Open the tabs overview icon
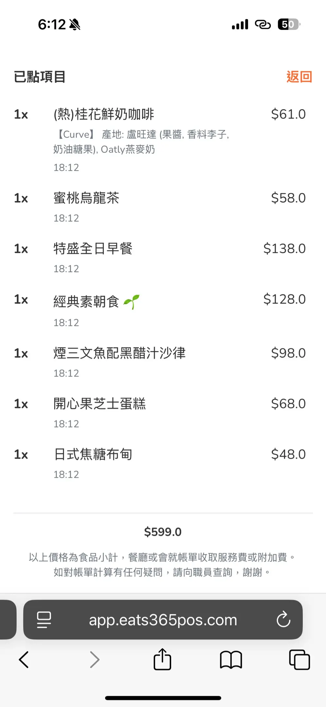Viewport: 326px width, 707px height. click(299, 659)
